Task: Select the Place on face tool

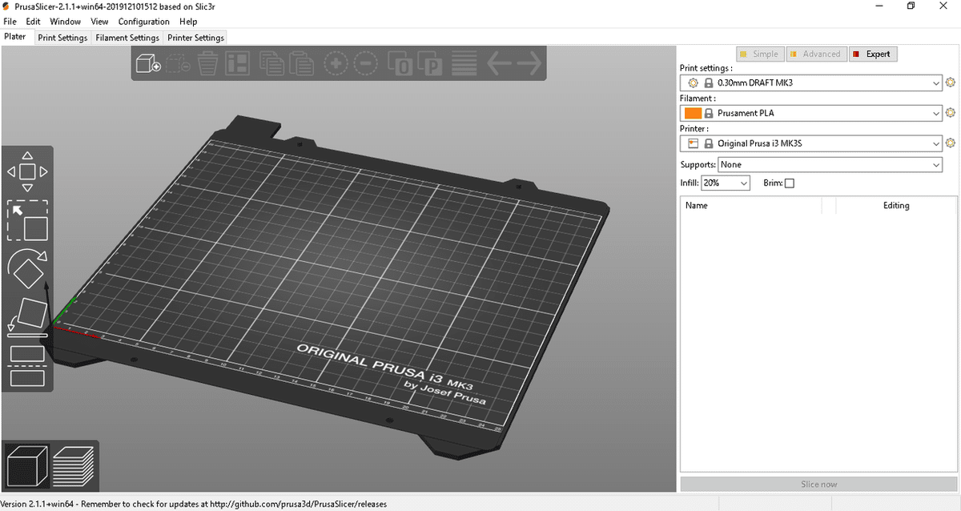Action: (27, 316)
